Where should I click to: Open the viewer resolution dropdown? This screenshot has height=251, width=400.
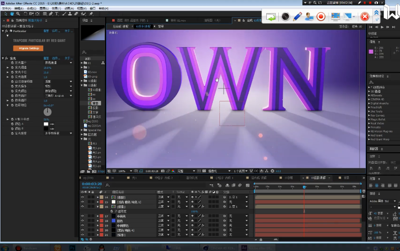(x=185, y=171)
